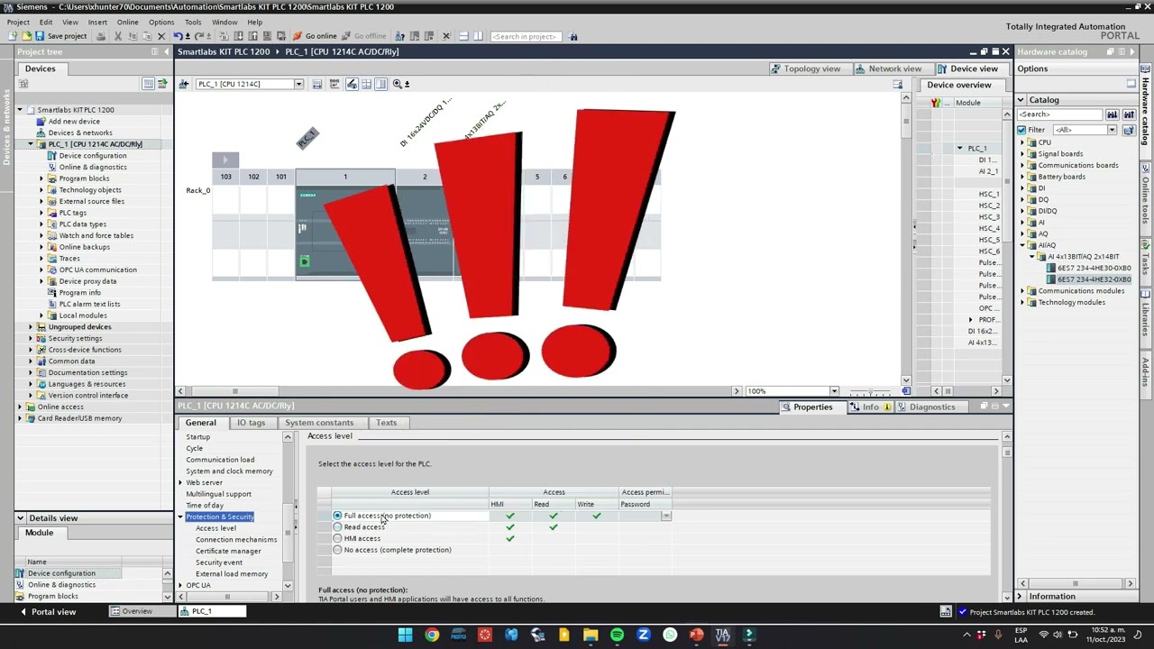Open the Options menu
The width and height of the screenshot is (1154, 649).
click(161, 22)
